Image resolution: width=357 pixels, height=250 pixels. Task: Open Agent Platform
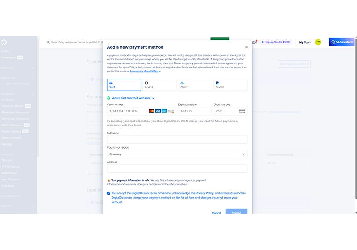(12, 138)
